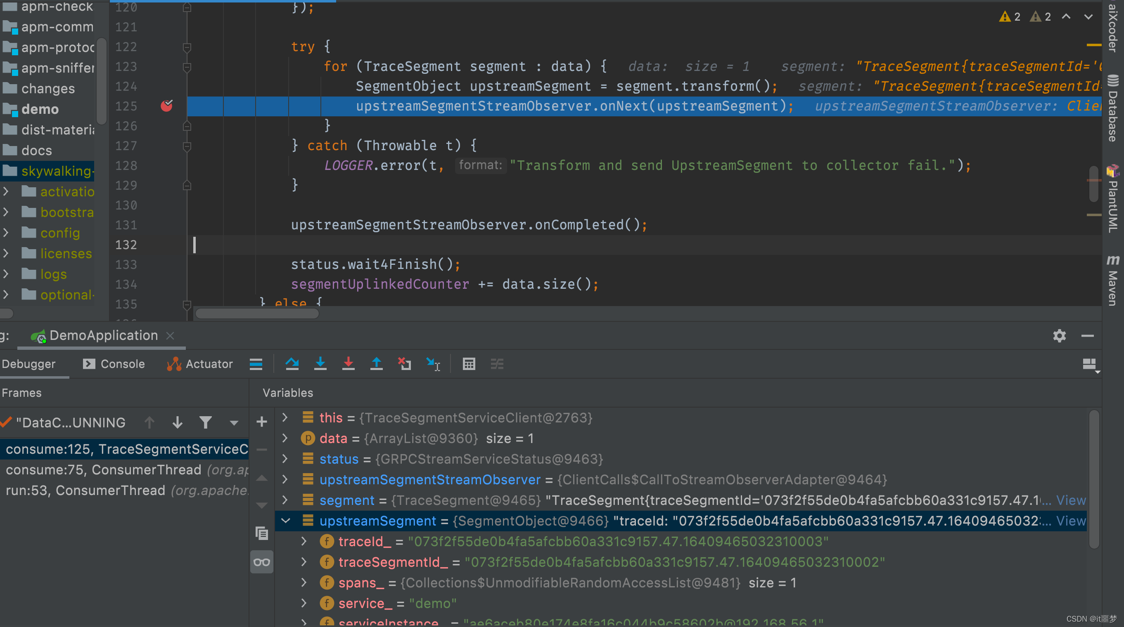Viewport: 1124px width, 627px height.
Task: Click the Run to Cursor icon
Action: click(433, 364)
